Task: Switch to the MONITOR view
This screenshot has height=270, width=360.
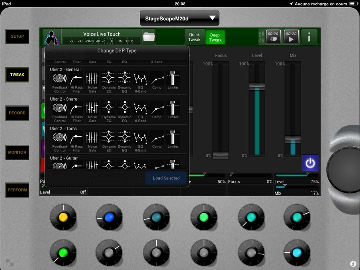Action: point(17,152)
